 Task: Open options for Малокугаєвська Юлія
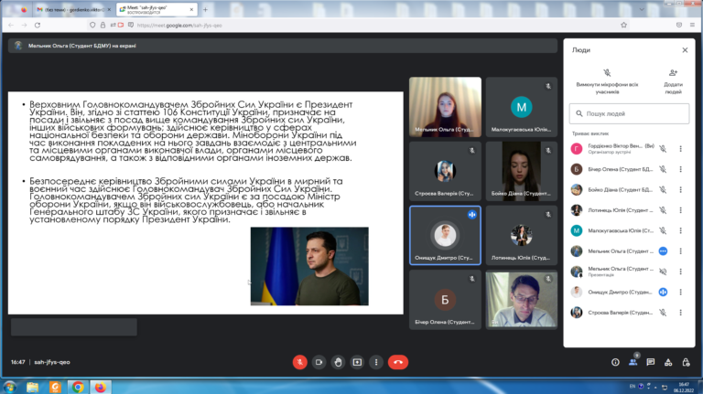tap(681, 230)
